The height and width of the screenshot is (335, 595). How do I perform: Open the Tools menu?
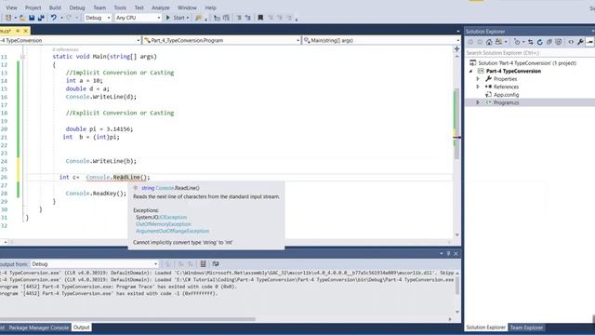(x=120, y=7)
